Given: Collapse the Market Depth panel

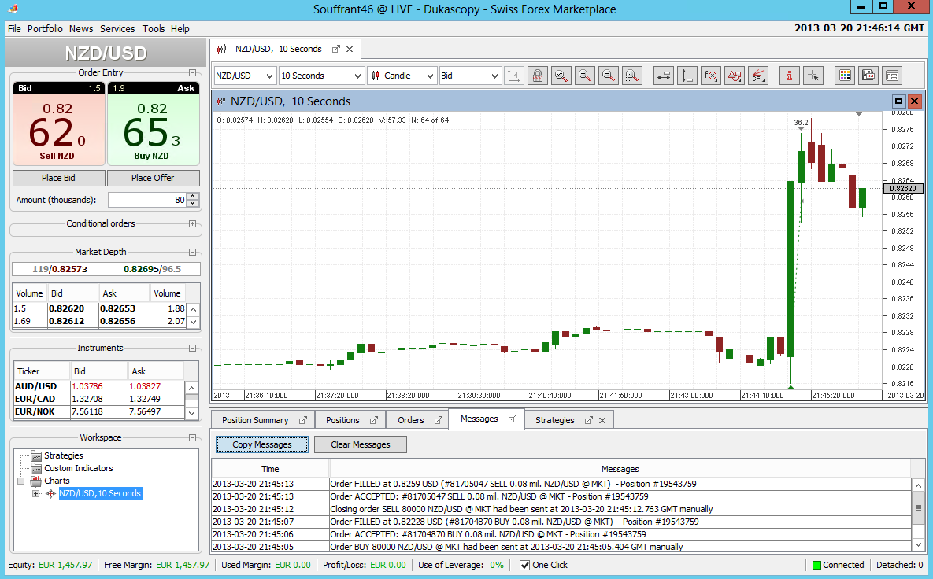Looking at the screenshot, I should click(x=192, y=252).
